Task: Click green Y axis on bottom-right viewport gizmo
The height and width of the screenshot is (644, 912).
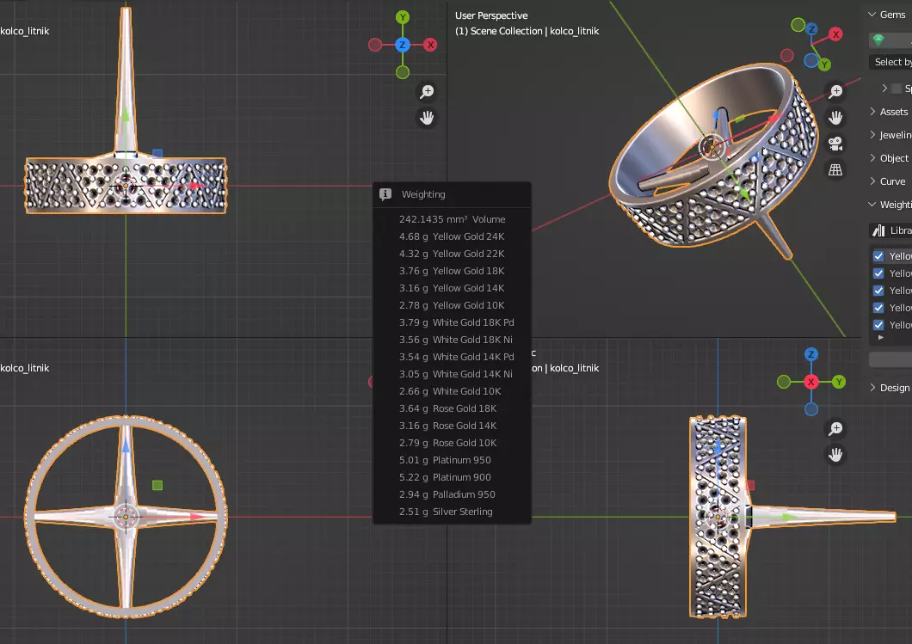Action: click(x=839, y=382)
